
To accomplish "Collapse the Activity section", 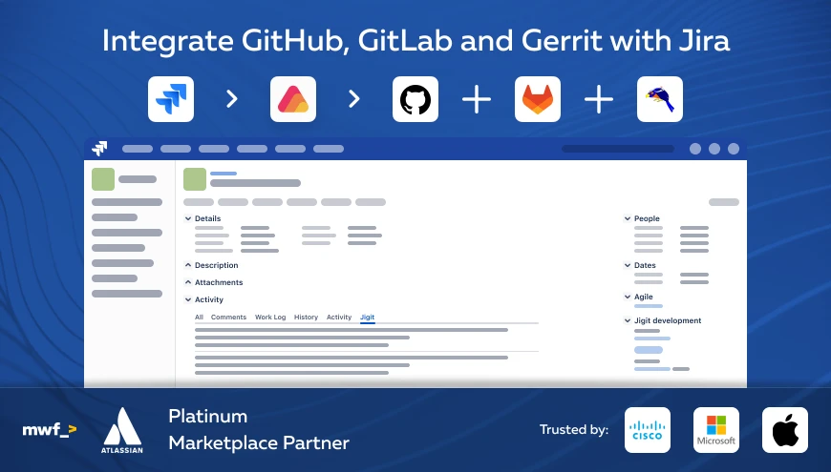I will [188, 299].
